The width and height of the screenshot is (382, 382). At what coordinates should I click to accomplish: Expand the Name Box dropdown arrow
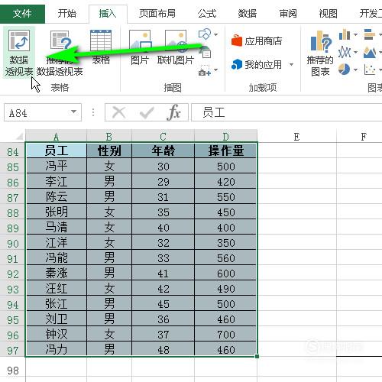73,112
